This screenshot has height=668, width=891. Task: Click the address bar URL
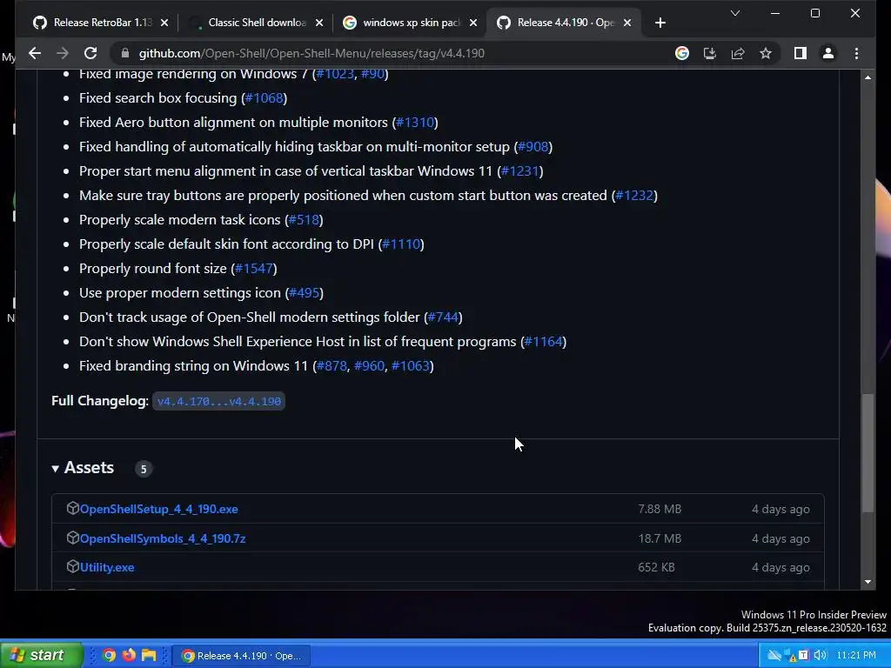click(x=312, y=53)
